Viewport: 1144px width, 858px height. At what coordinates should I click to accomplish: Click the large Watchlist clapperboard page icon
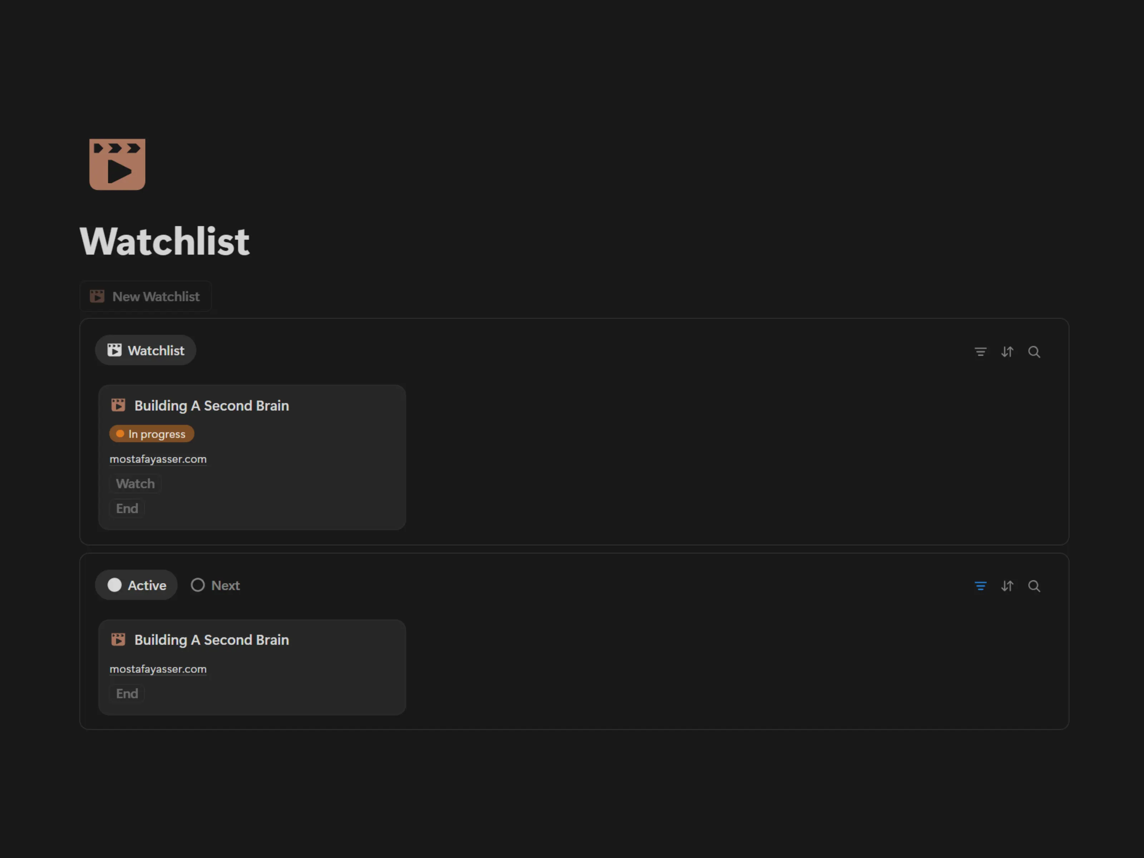click(x=117, y=164)
